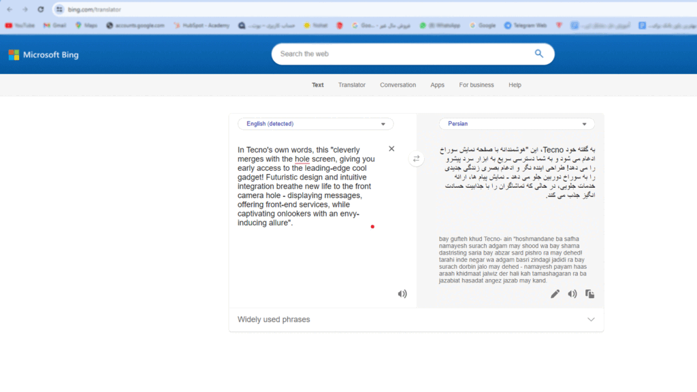
Task: Open the Persian target language dropdown
Action: (x=517, y=124)
